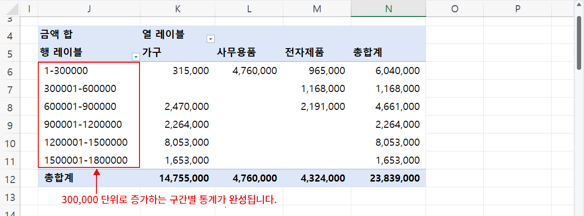584x216 pixels.
Task: Select row header 13
Action: coord(10,196)
